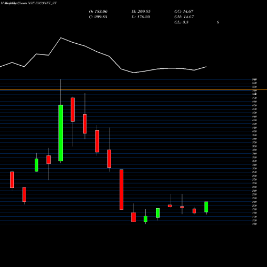Click the 340 price axis label

pyautogui.click(x=254, y=154)
